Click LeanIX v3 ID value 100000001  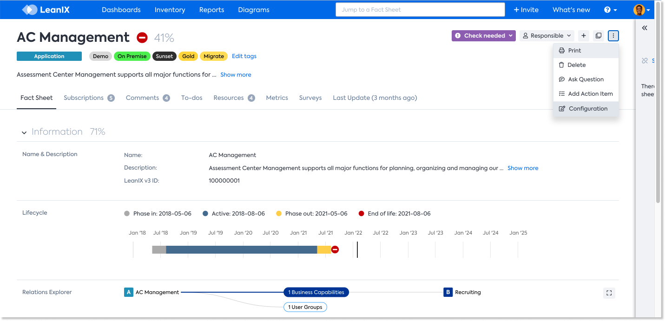[224, 181]
